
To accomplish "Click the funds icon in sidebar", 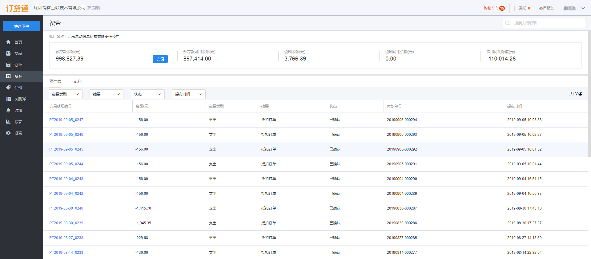I will [8, 76].
